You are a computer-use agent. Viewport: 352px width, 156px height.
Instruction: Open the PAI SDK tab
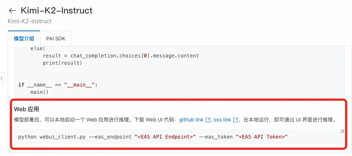tap(56, 39)
